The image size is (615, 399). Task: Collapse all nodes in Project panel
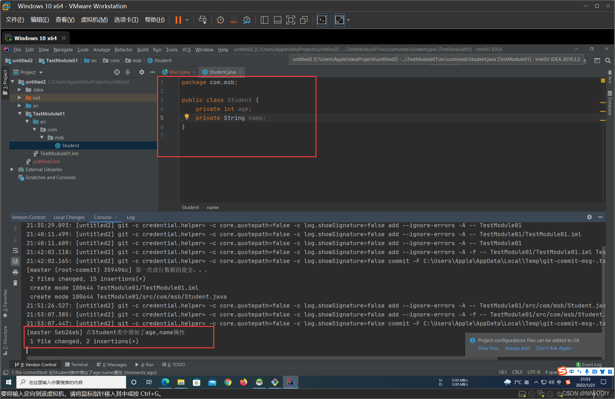pos(128,72)
